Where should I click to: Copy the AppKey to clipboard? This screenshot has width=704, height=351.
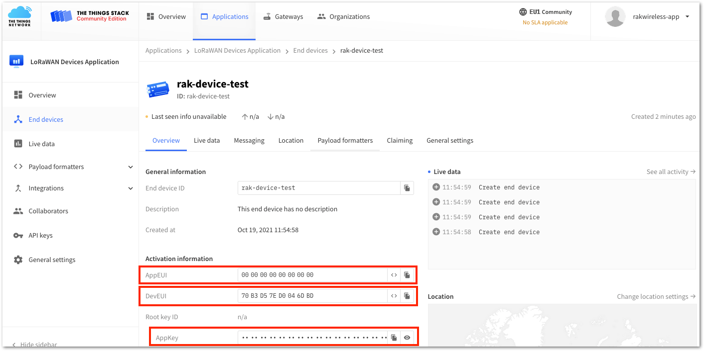click(x=394, y=338)
